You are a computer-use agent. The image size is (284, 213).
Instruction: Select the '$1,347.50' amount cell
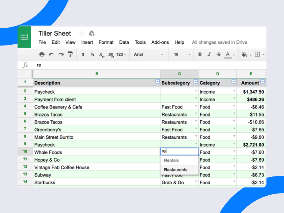click(x=251, y=92)
